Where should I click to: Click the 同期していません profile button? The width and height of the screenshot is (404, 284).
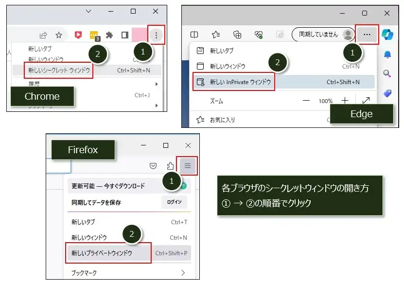pos(323,34)
